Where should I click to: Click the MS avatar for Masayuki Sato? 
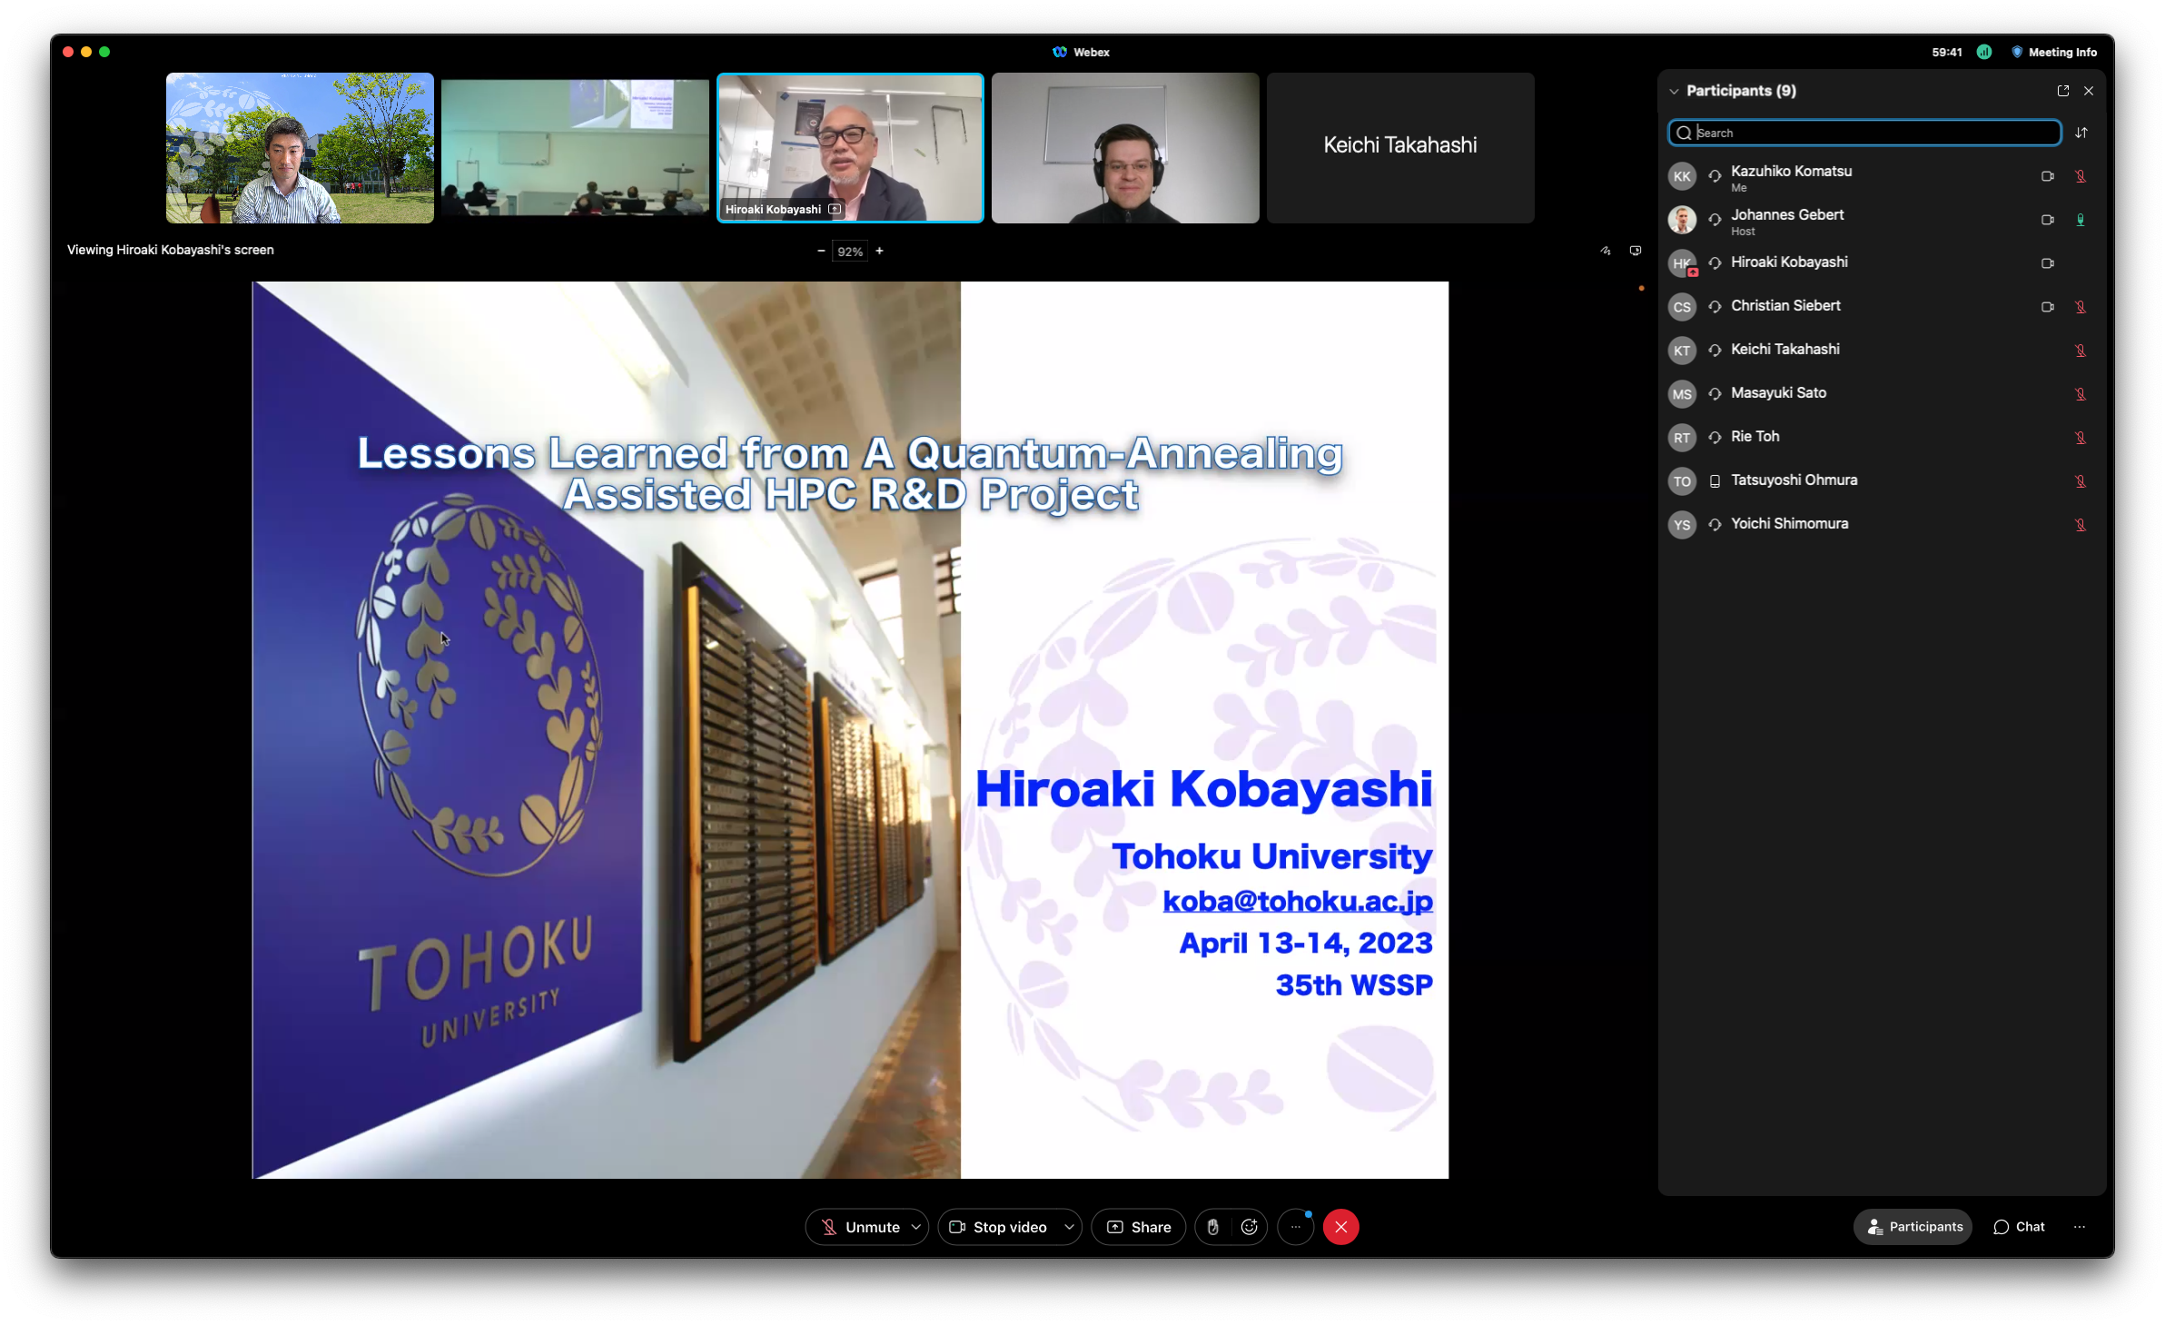pos(1682,394)
